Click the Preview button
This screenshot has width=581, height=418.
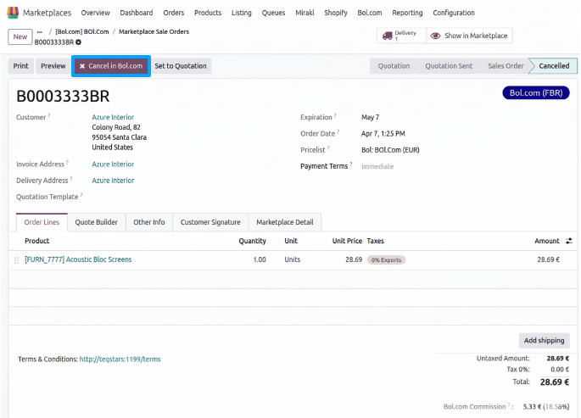[53, 66]
